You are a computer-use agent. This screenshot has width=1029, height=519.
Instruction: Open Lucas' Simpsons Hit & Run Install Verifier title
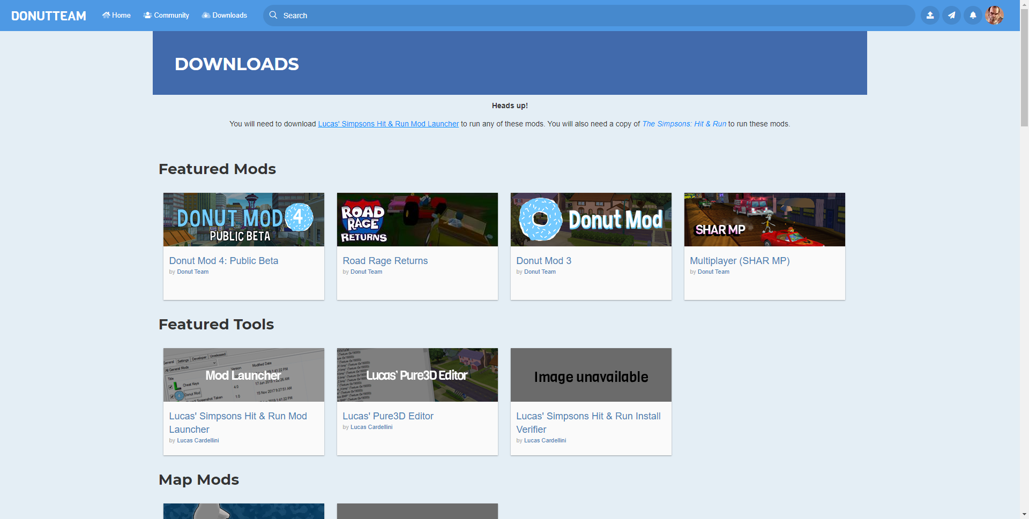(x=588, y=423)
